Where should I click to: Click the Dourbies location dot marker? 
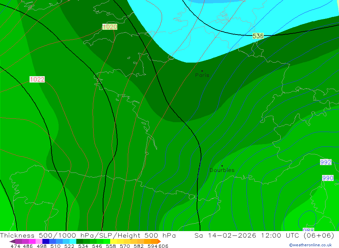pos(222,166)
